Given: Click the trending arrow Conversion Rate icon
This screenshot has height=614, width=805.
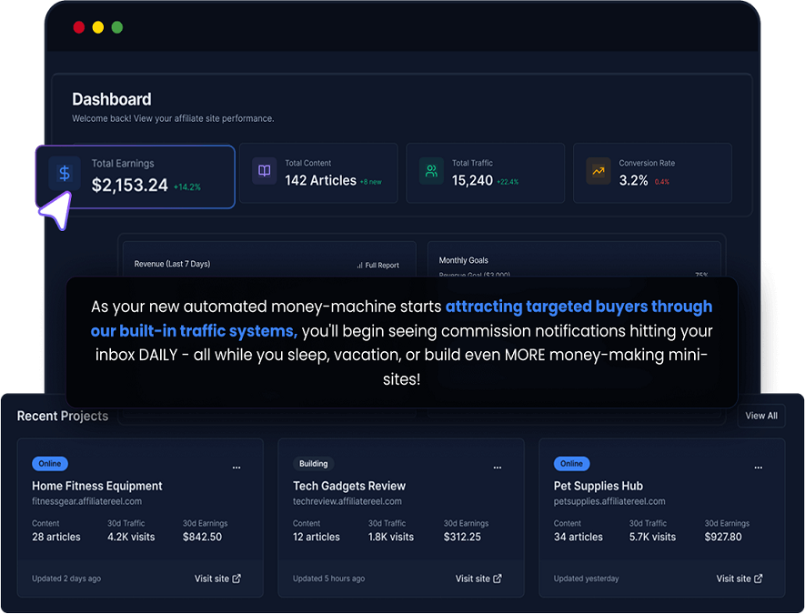Looking at the screenshot, I should click(599, 171).
